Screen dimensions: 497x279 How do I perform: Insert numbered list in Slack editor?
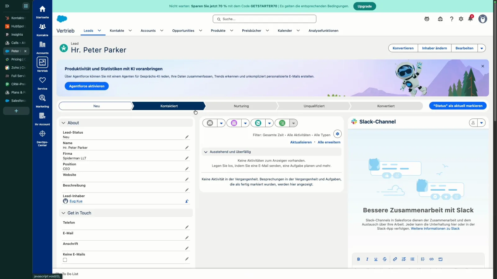(404, 259)
